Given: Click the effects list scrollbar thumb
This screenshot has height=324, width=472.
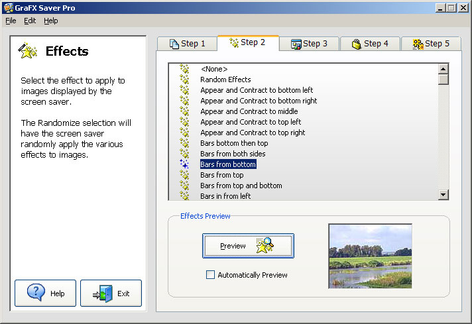Looking at the screenshot, I should (443, 80).
